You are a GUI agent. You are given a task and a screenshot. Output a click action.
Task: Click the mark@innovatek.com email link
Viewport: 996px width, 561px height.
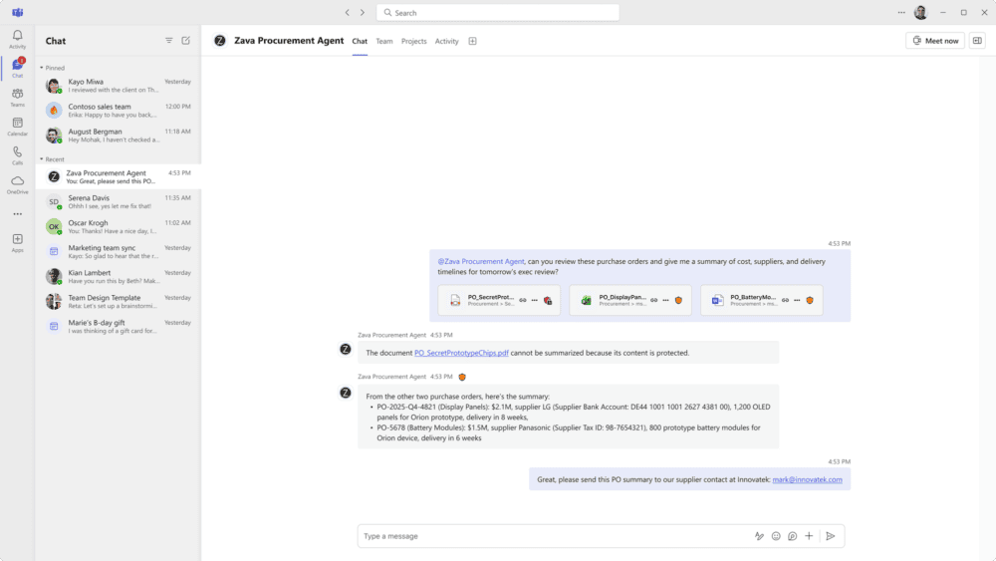click(808, 479)
